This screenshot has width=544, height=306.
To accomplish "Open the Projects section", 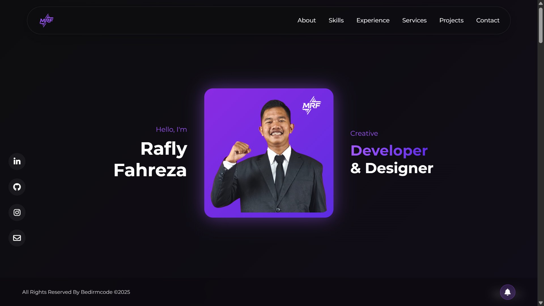I will [451, 20].
